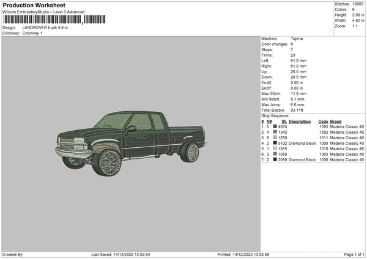Click 'Wilcom EmbroideryStudio – Level 3 Advanced' text

tap(43, 12)
